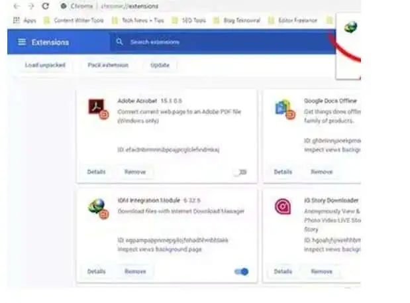Open Details for IDM Integration Module
This screenshot has height=303, width=410.
[x=96, y=271]
